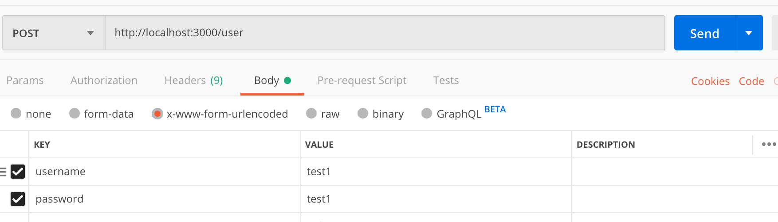The height and width of the screenshot is (222, 778).
Task: Switch to the Tests tab
Action: coord(446,80)
